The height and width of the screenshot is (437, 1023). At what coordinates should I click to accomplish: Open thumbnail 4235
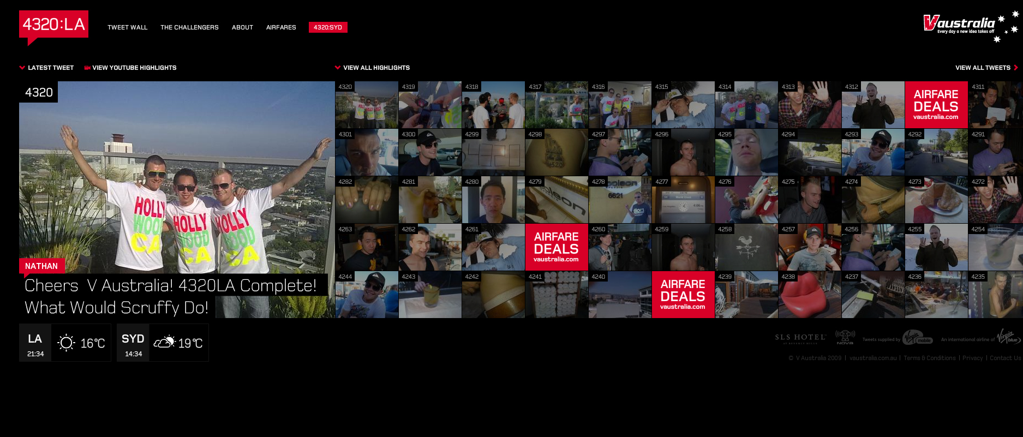(996, 295)
